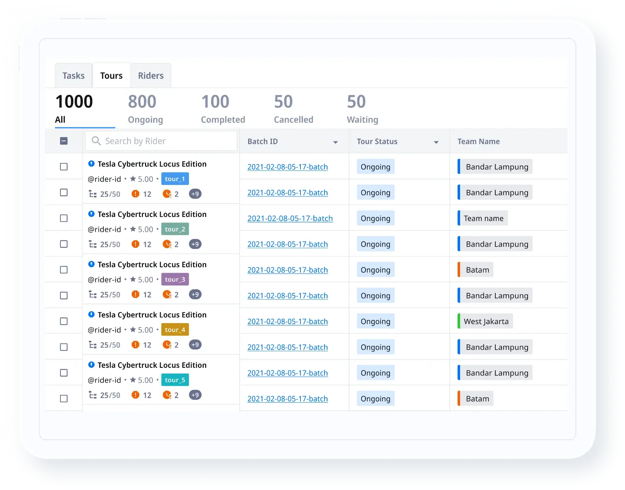Click the task hierarchy icon in tour_5 card
The image size is (625, 490).
pos(93,395)
